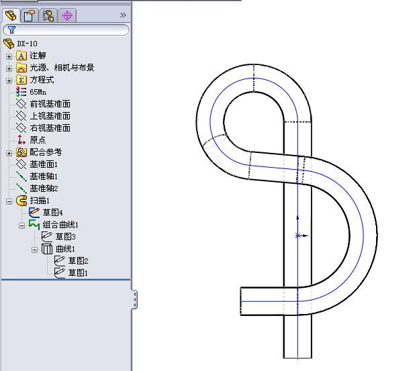
Task: Collapse the 扫描1 sweep feature
Action: click(x=9, y=201)
